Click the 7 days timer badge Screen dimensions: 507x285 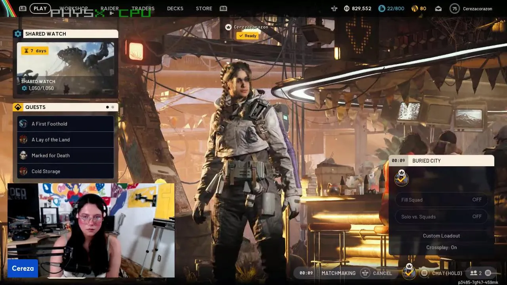pyautogui.click(x=35, y=51)
